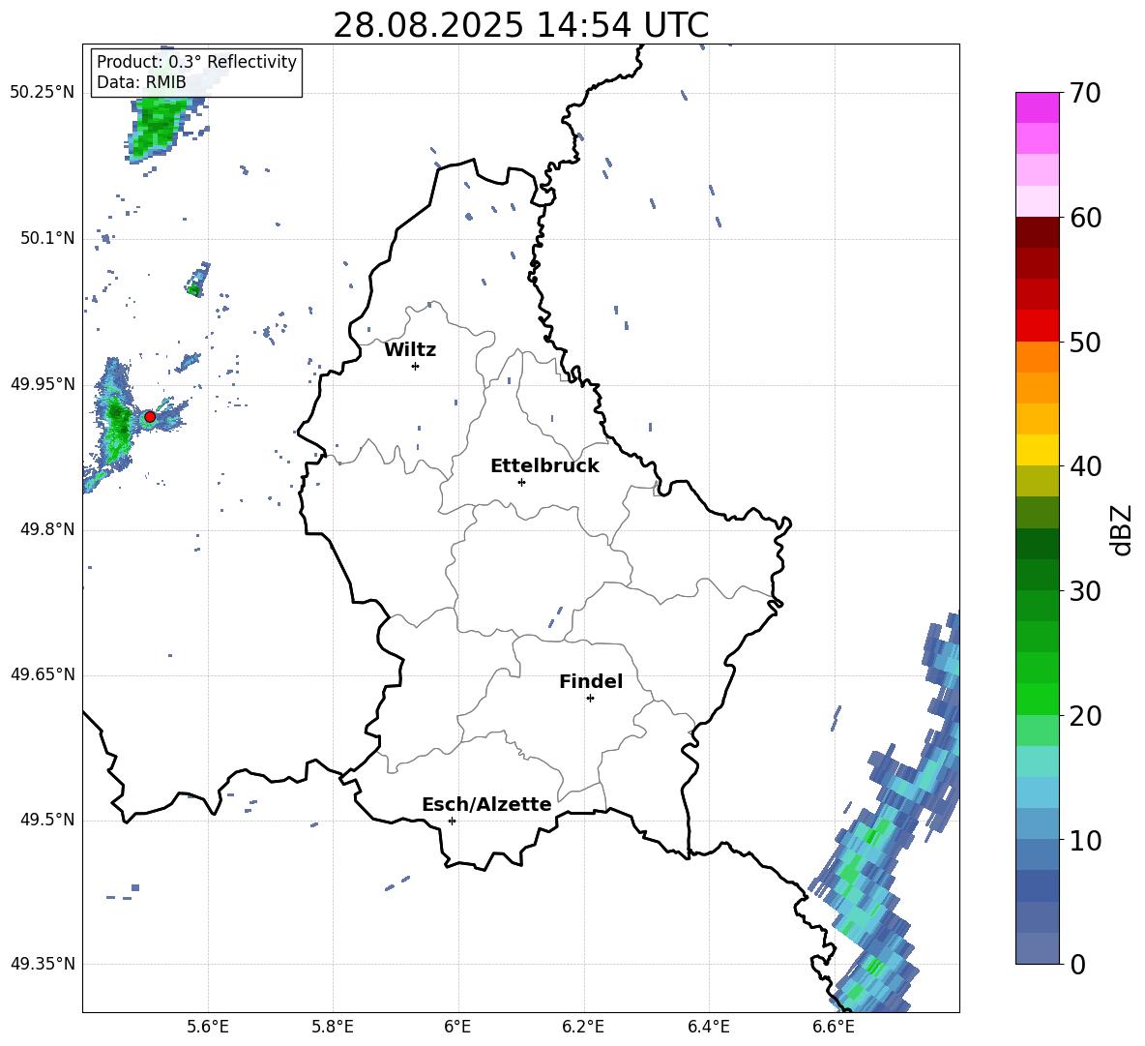1145x1046 pixels.
Task: Click the small green echo below 50.1°N
Action: point(194,290)
